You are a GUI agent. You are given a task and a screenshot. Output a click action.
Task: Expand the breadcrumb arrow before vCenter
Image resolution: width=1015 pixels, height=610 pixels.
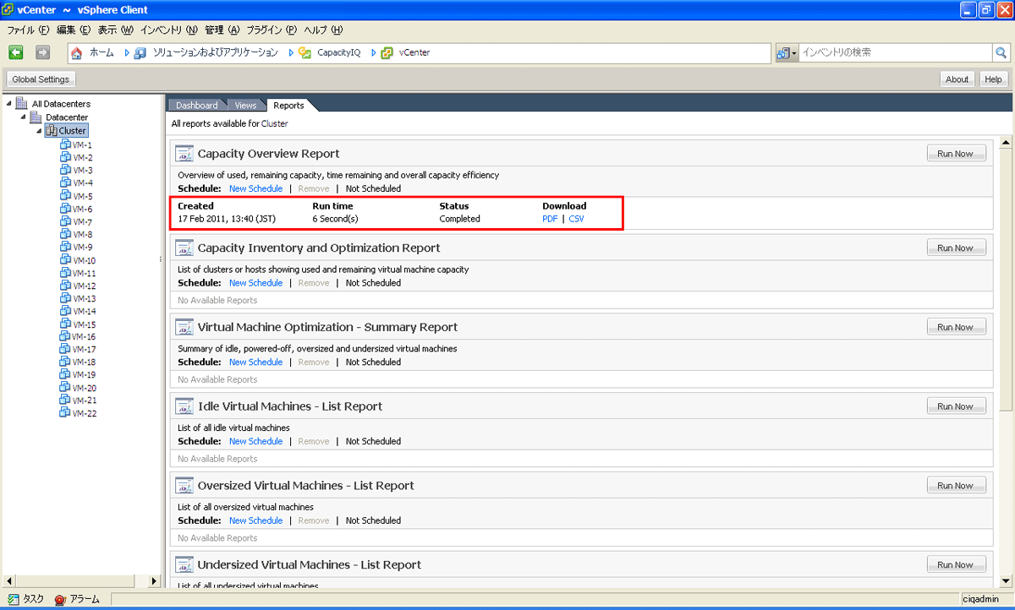point(373,52)
